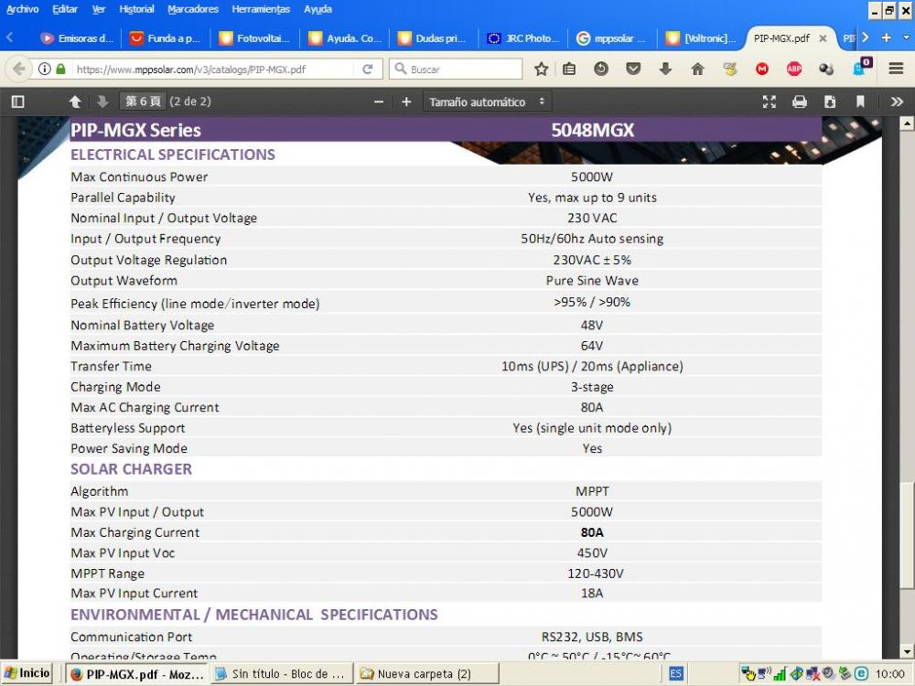This screenshot has height=686, width=915.
Task: Open a new tab
Action: click(887, 38)
